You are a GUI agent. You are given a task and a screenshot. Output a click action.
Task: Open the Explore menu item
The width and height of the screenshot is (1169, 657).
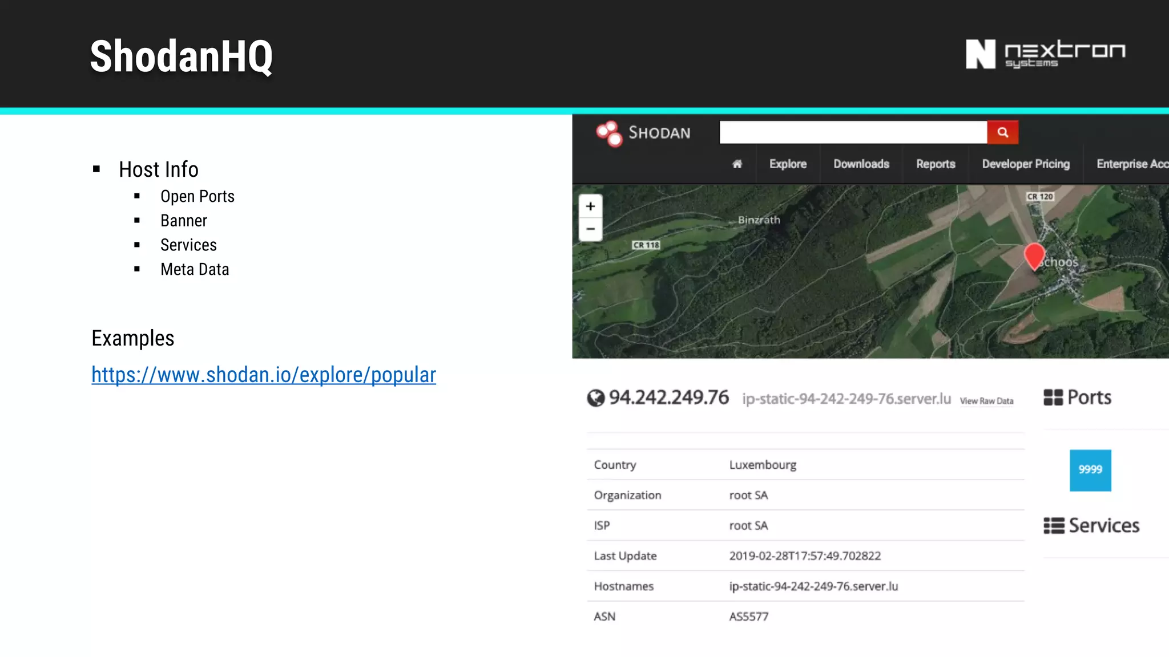(x=788, y=164)
